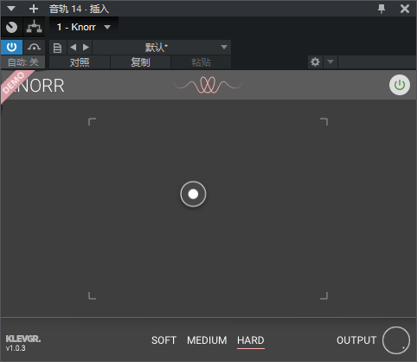
Task: Click the 音轨 14 - 插入 title text
Action: tap(79, 9)
